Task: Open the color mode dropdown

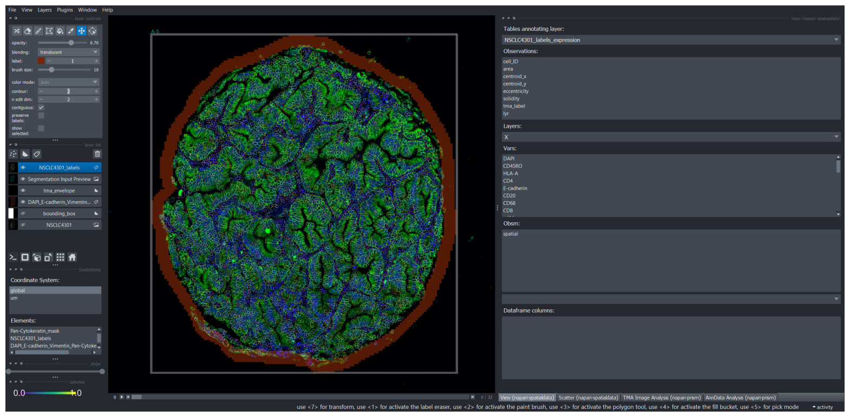Action: [x=69, y=82]
